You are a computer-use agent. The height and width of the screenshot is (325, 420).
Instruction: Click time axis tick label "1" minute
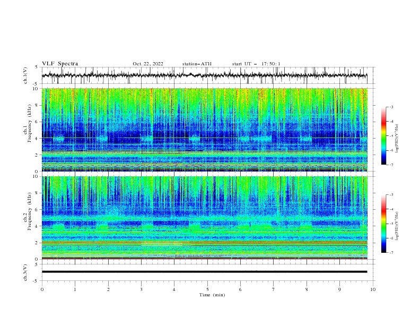click(75, 289)
